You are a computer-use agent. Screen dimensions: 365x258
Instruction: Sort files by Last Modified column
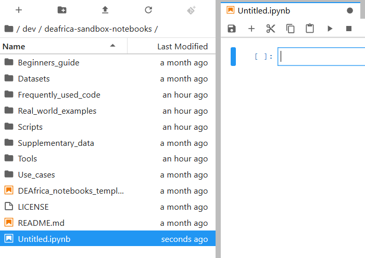click(182, 46)
